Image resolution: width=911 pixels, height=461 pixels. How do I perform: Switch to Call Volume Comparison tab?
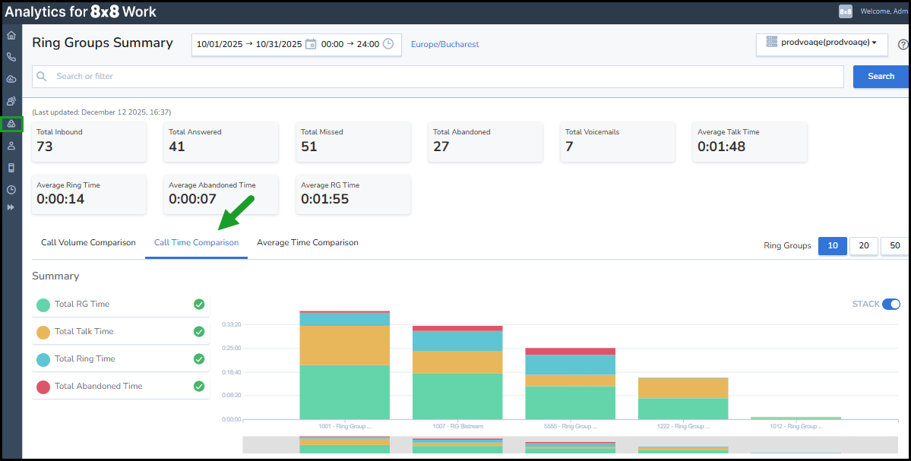(x=88, y=243)
